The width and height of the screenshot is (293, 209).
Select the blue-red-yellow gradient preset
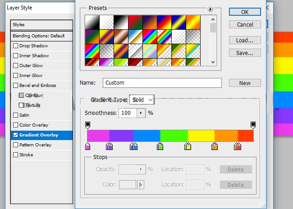(164, 22)
